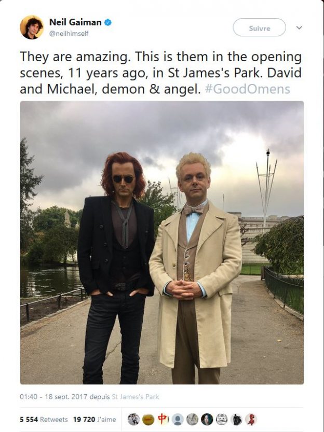View the 19 720 J'aime list
The image size is (324, 432).
(x=95, y=420)
